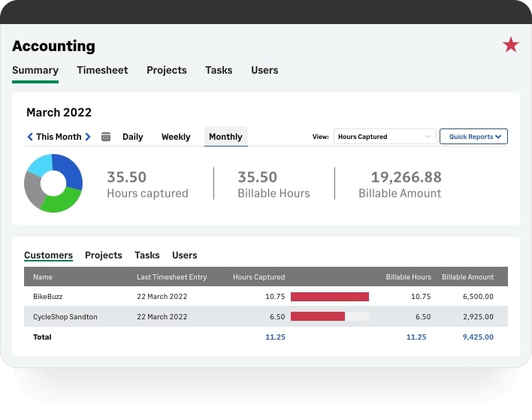Click BikeBuzz red hours progress bar
532x420 pixels.
[x=329, y=297]
